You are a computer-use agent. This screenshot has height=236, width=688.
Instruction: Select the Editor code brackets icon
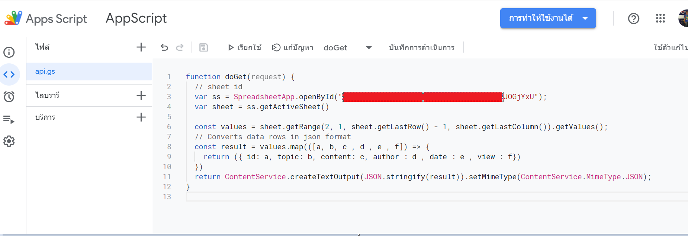[9, 74]
